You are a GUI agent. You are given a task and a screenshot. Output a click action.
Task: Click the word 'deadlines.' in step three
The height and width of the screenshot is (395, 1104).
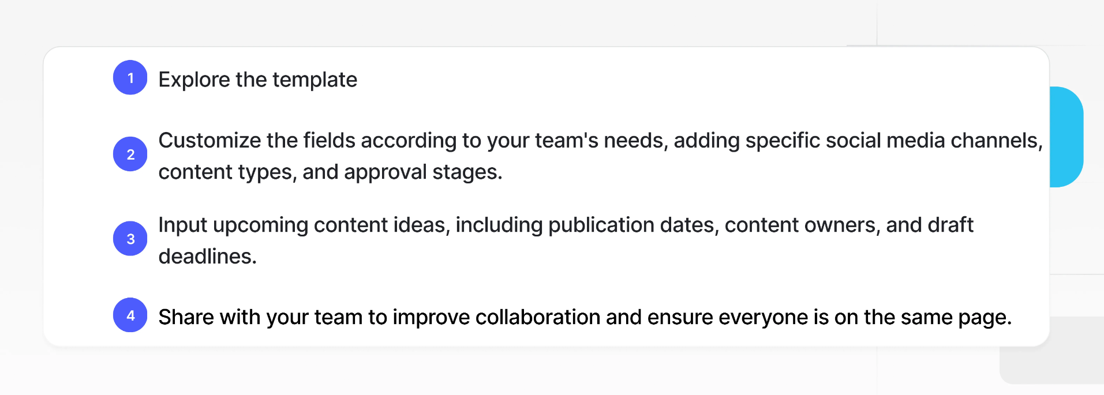pyautogui.click(x=208, y=256)
